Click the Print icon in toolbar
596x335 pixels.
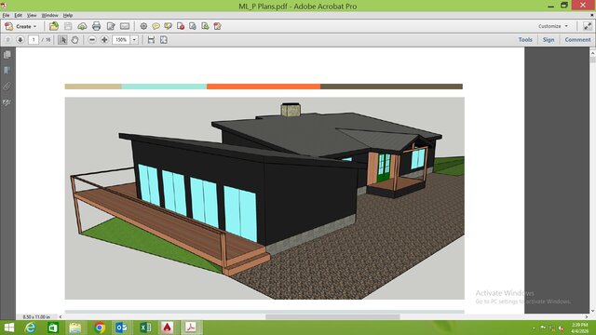click(x=97, y=26)
